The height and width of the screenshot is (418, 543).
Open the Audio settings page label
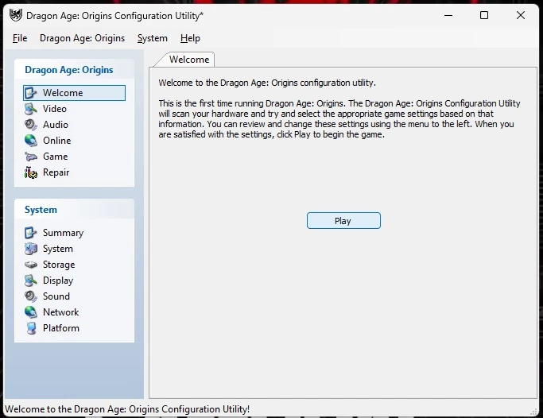[x=56, y=125]
